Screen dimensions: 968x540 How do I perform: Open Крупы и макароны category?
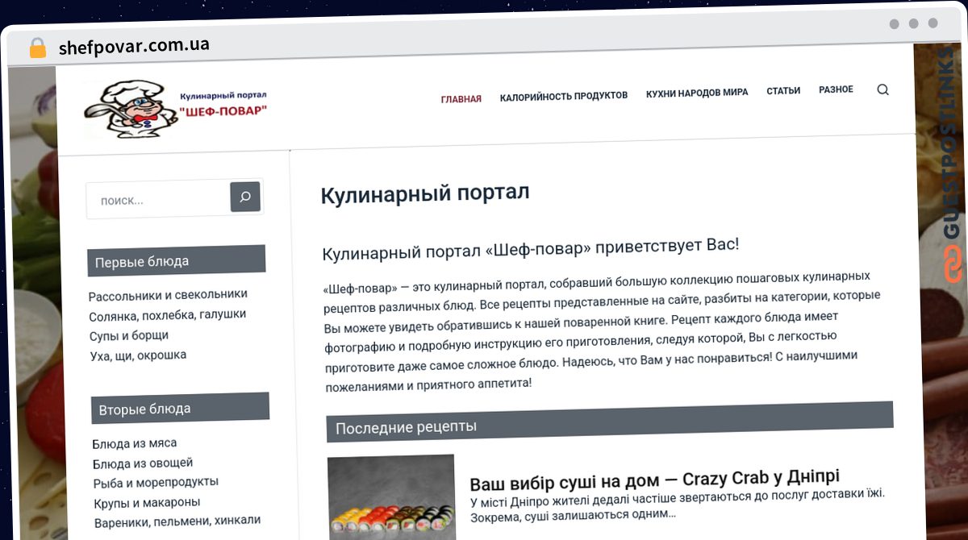tap(147, 502)
